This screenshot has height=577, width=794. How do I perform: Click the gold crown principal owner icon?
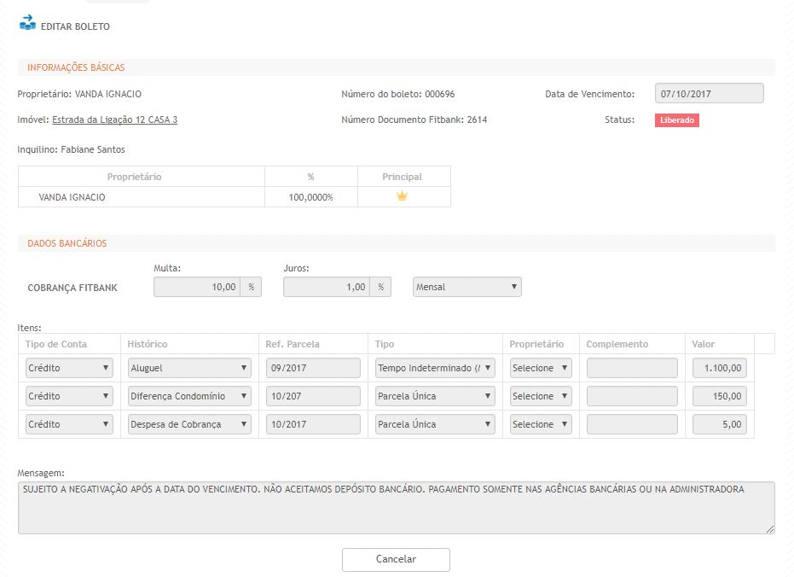click(x=402, y=196)
